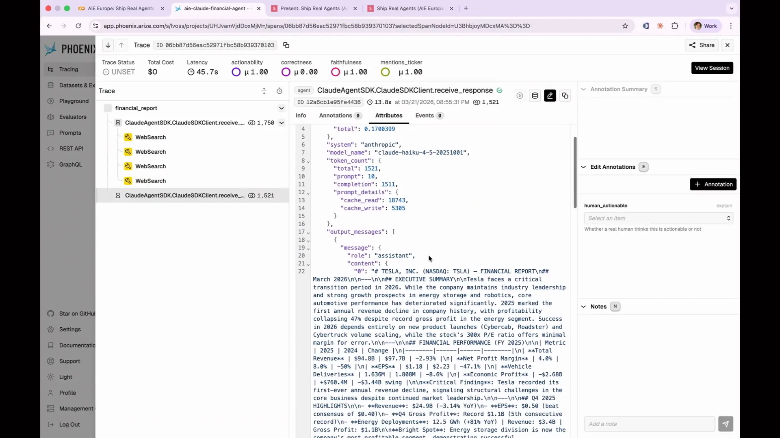Go to previous trace up arrow

121,45
